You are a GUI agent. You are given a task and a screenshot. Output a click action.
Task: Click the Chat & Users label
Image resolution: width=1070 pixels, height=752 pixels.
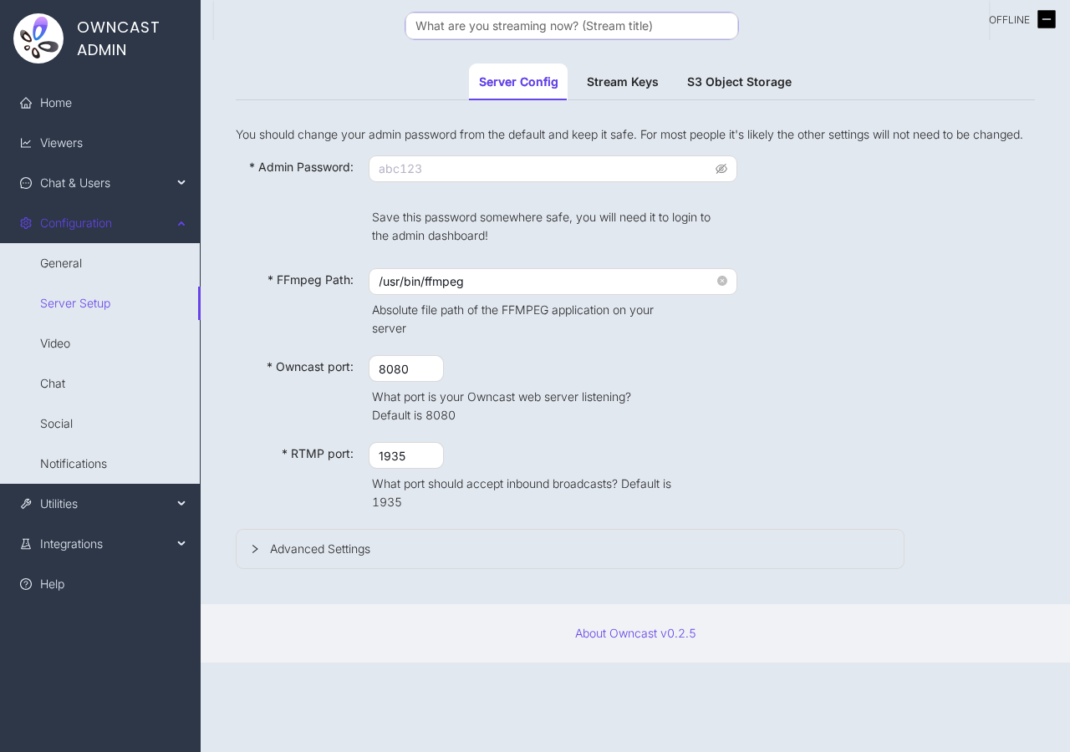(75, 183)
